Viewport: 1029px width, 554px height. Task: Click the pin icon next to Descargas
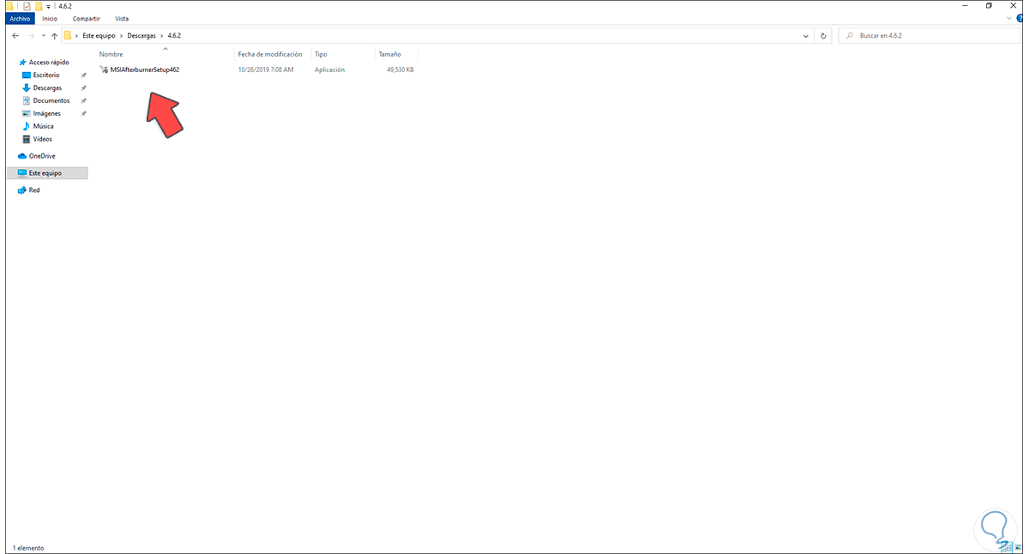click(83, 87)
